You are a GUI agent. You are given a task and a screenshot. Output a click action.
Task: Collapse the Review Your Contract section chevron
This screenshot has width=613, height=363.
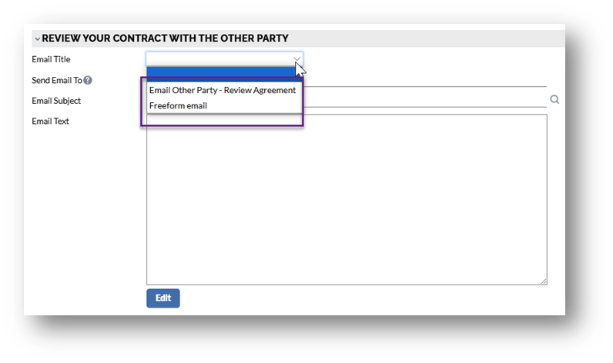coord(36,38)
